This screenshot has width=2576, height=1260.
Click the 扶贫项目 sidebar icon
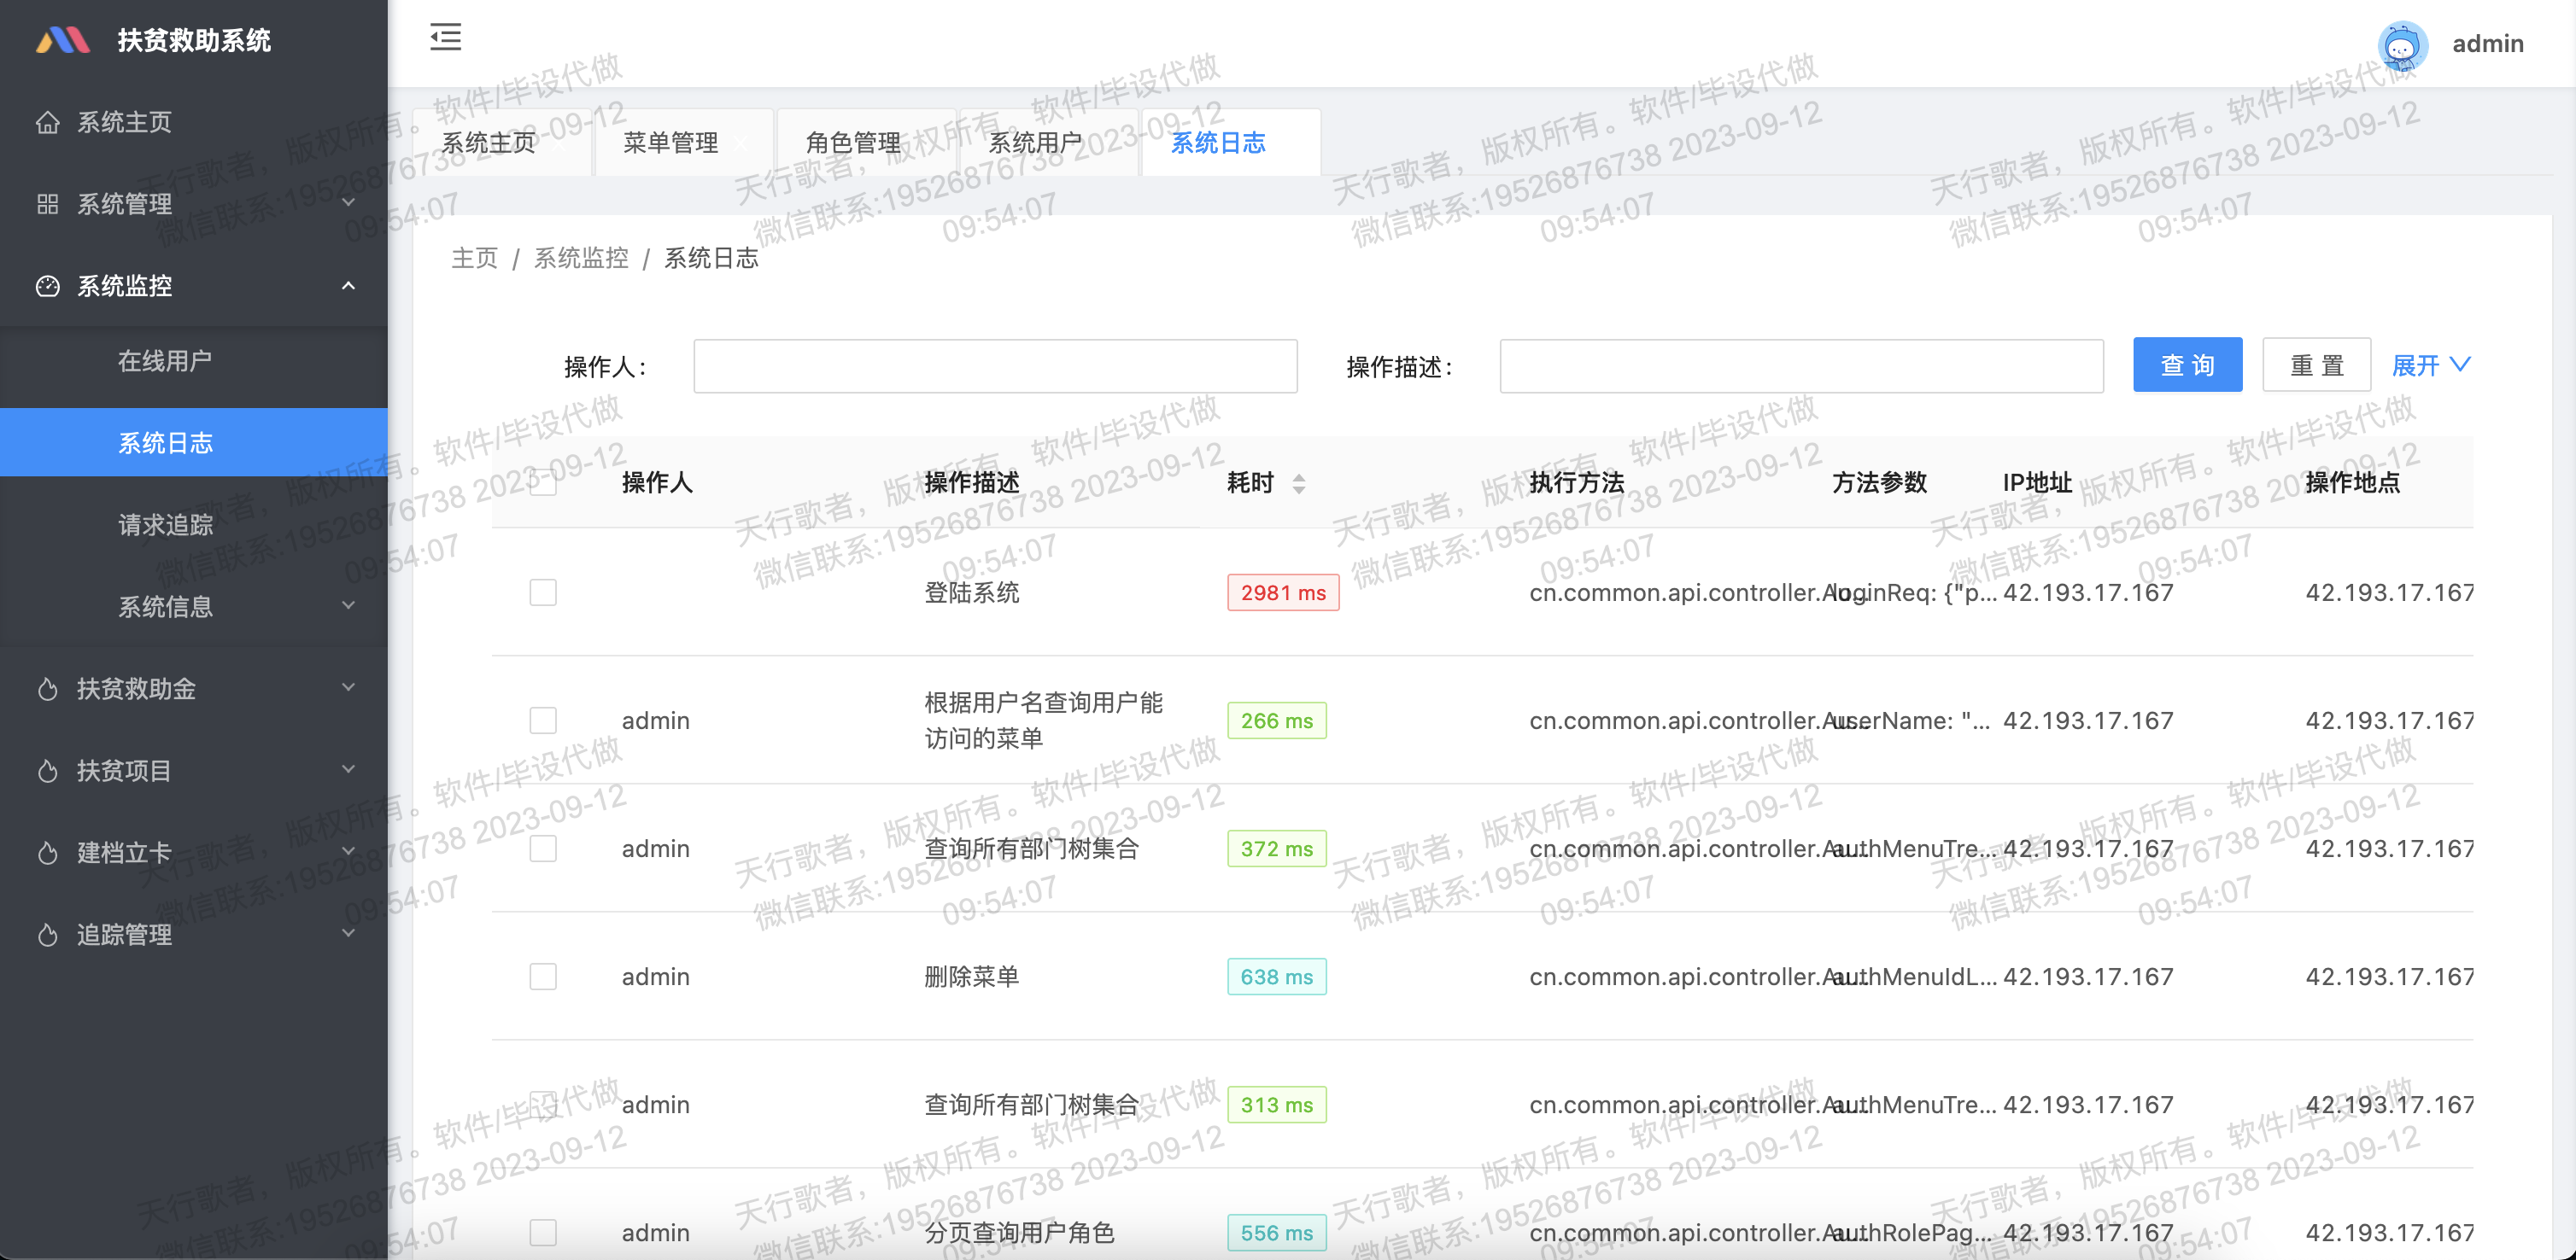tap(49, 769)
